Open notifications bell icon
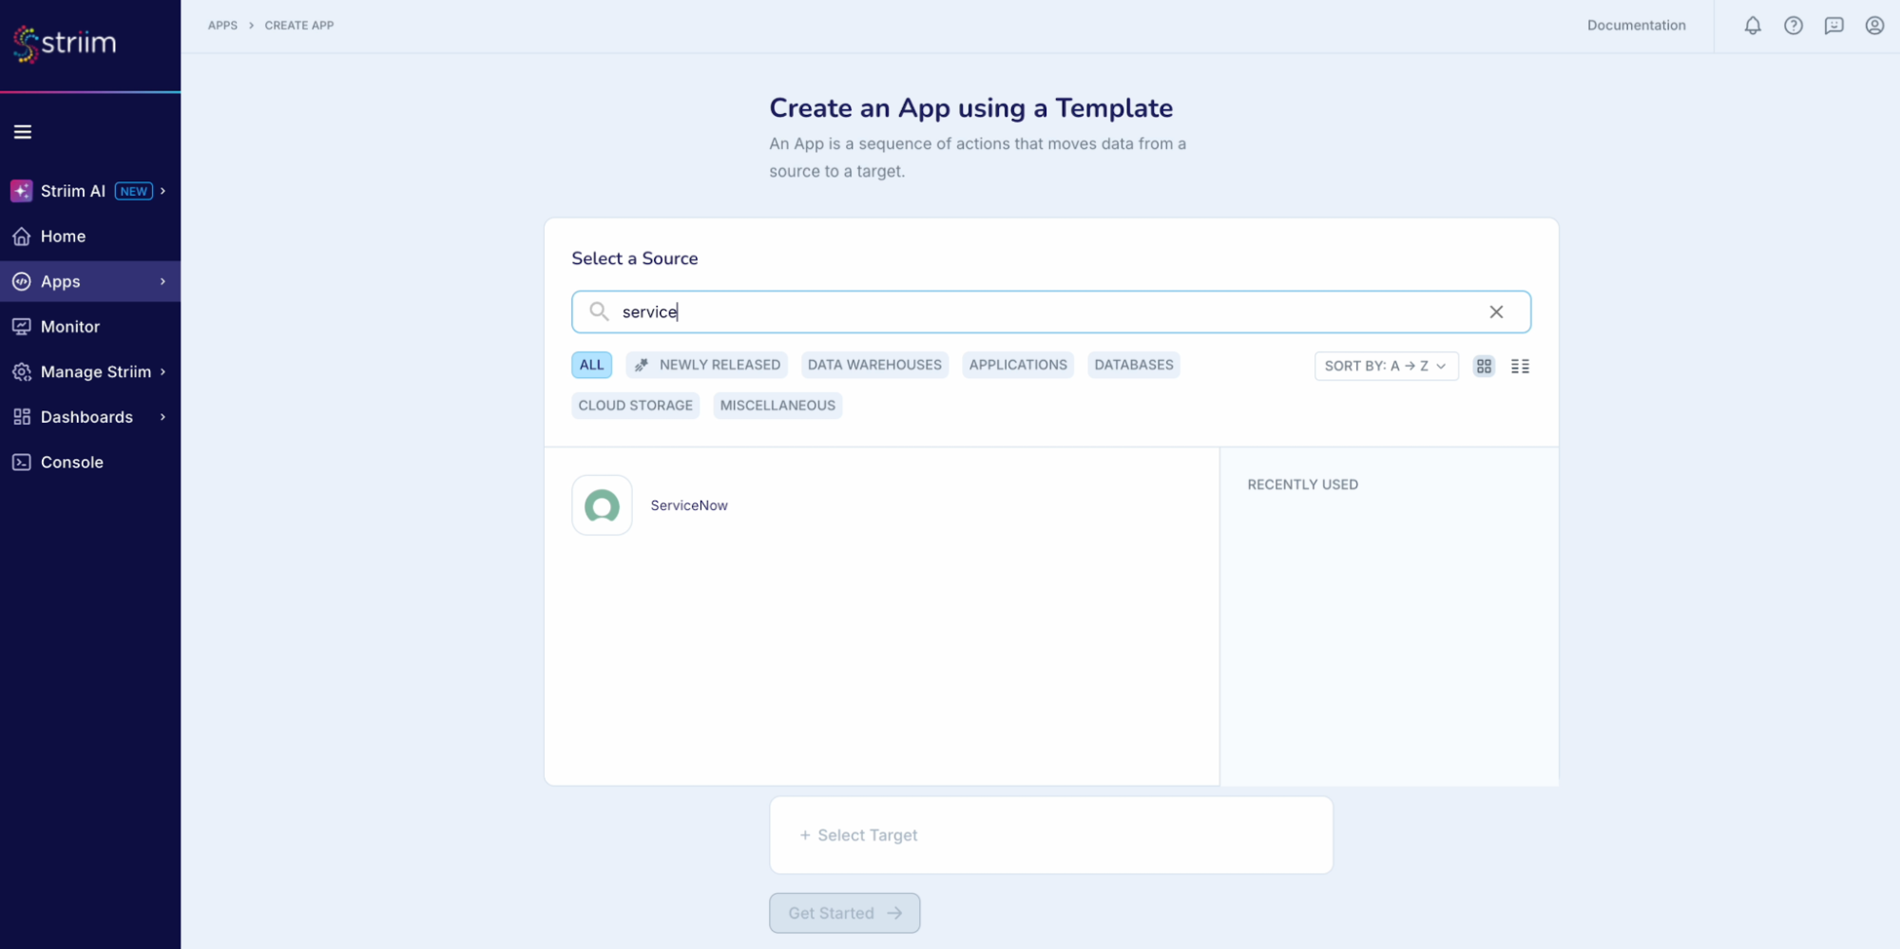The image size is (1900, 949). point(1753,26)
